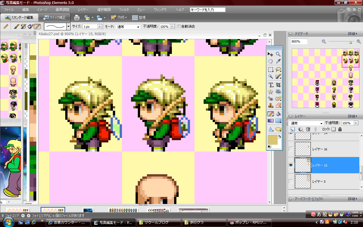363x227 pixels.
Task: Open the layer opacity slider arrow
Action: pos(356,123)
